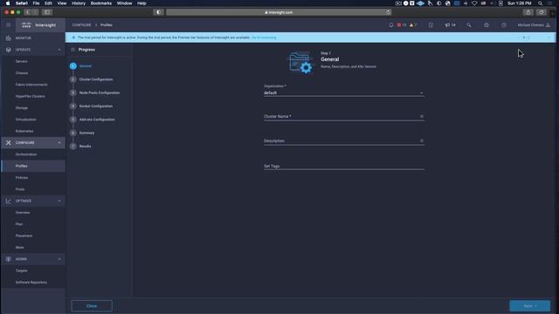The width and height of the screenshot is (559, 314).
Task: Open Safari Edit menu
Action: (48, 3)
